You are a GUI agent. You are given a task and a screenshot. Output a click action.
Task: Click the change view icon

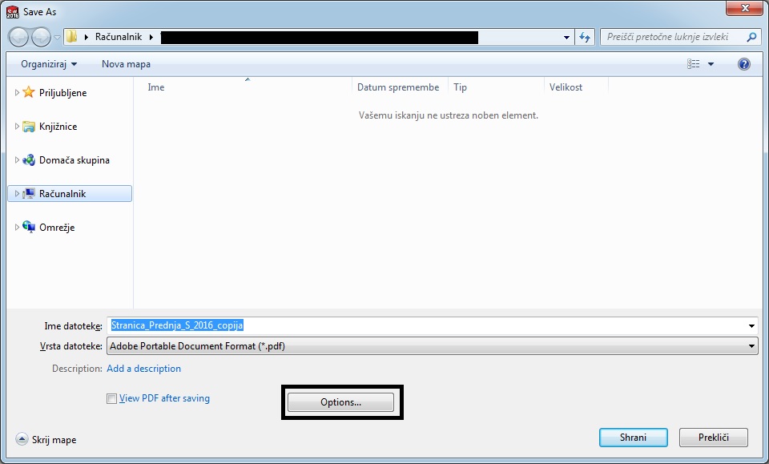[x=693, y=64]
